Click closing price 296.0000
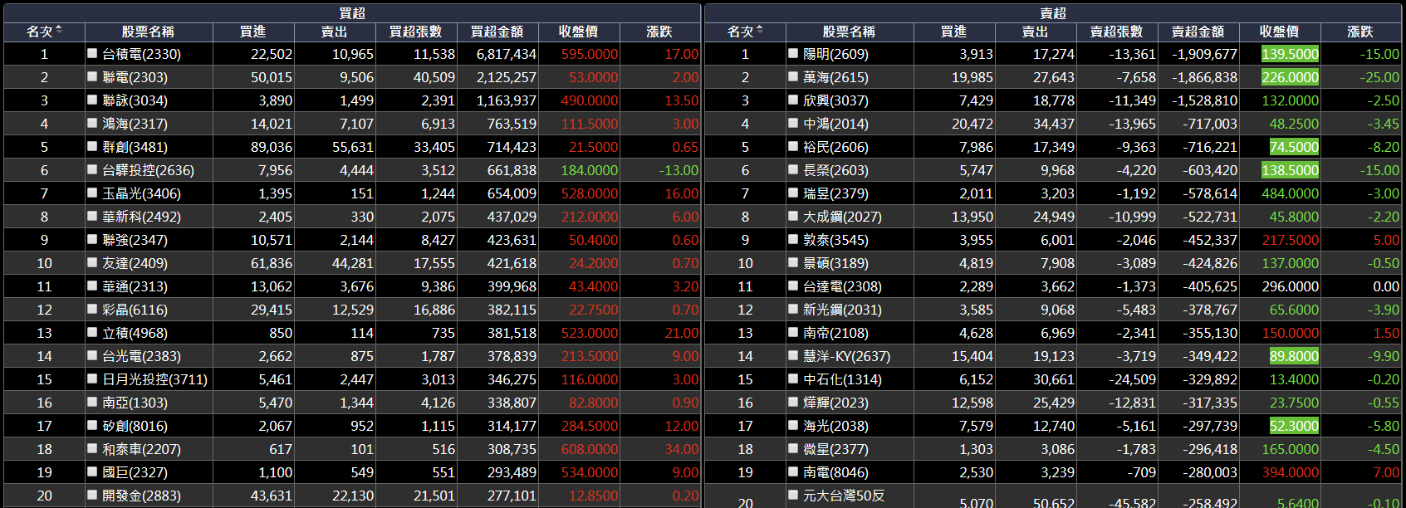Viewport: 1406px width, 508px height. [x=1291, y=286]
